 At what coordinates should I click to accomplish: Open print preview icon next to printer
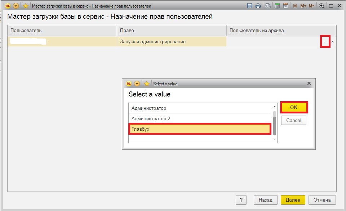[x=268, y=6]
